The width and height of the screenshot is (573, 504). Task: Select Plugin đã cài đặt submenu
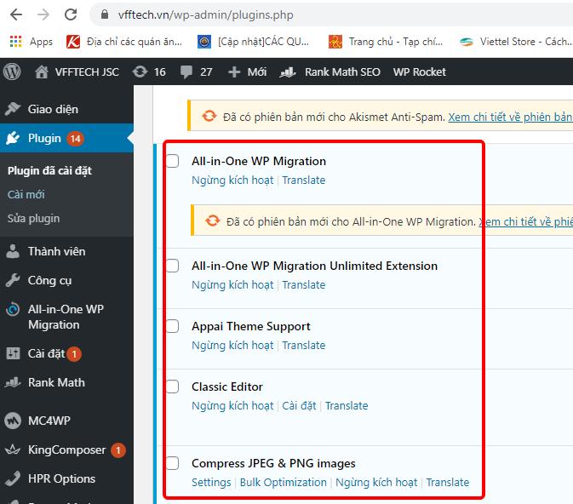point(49,170)
